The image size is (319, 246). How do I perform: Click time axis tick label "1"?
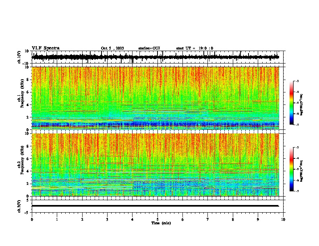(x=57, y=219)
